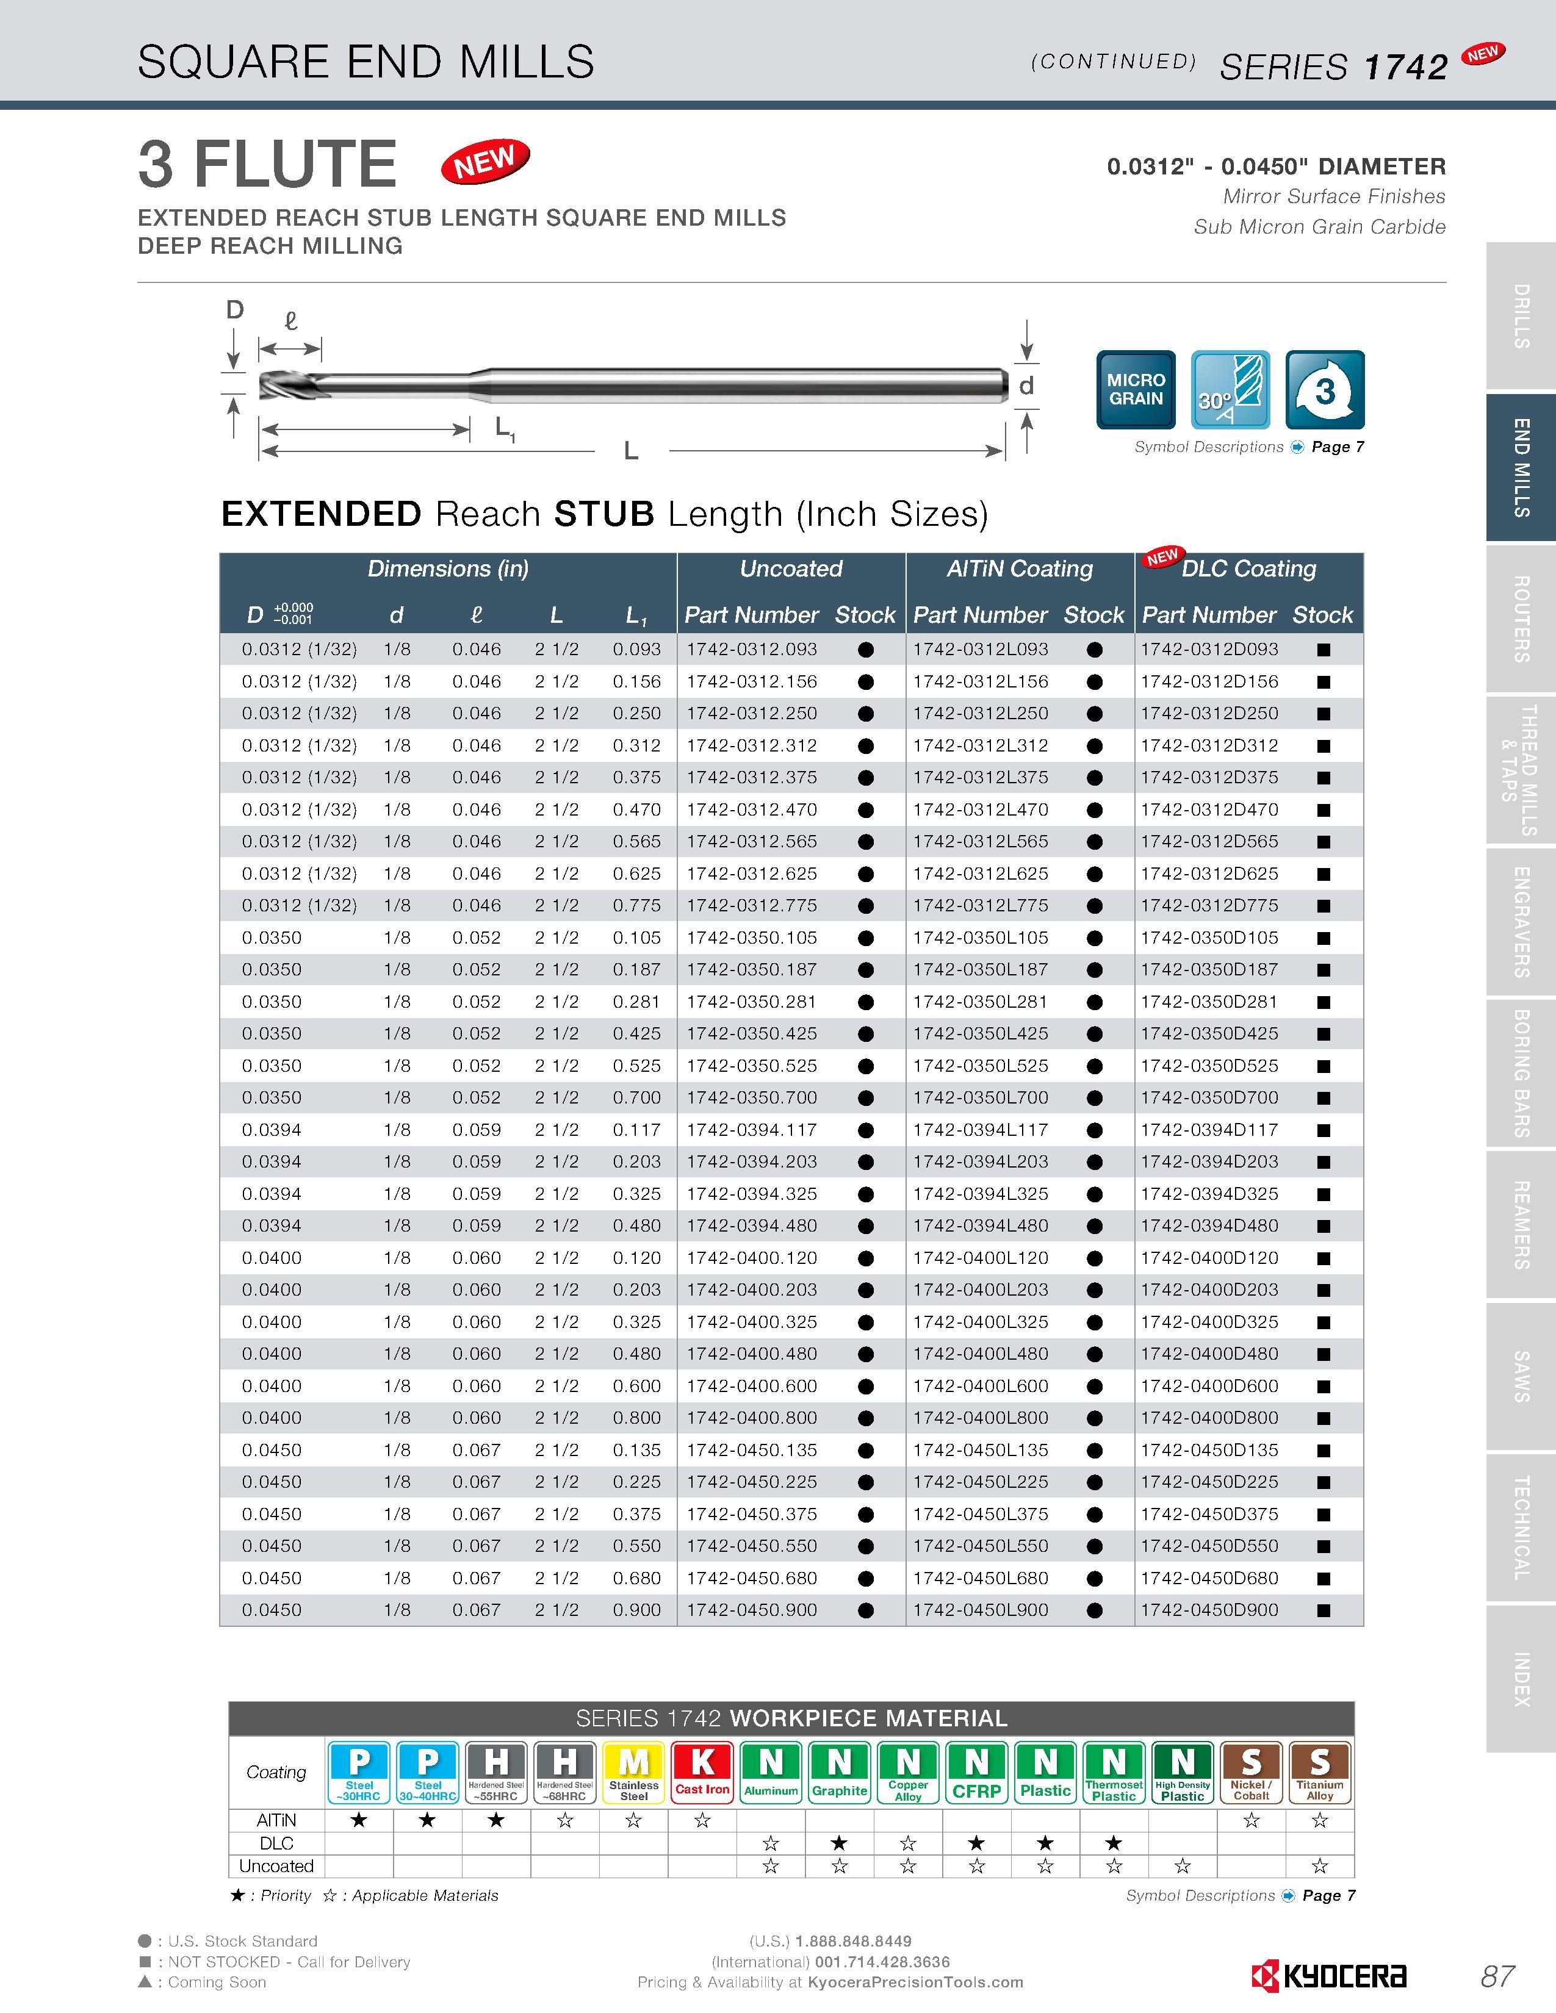
Task: Click the U.S. phone number 1.888.848.8449
Action: (x=854, y=1941)
